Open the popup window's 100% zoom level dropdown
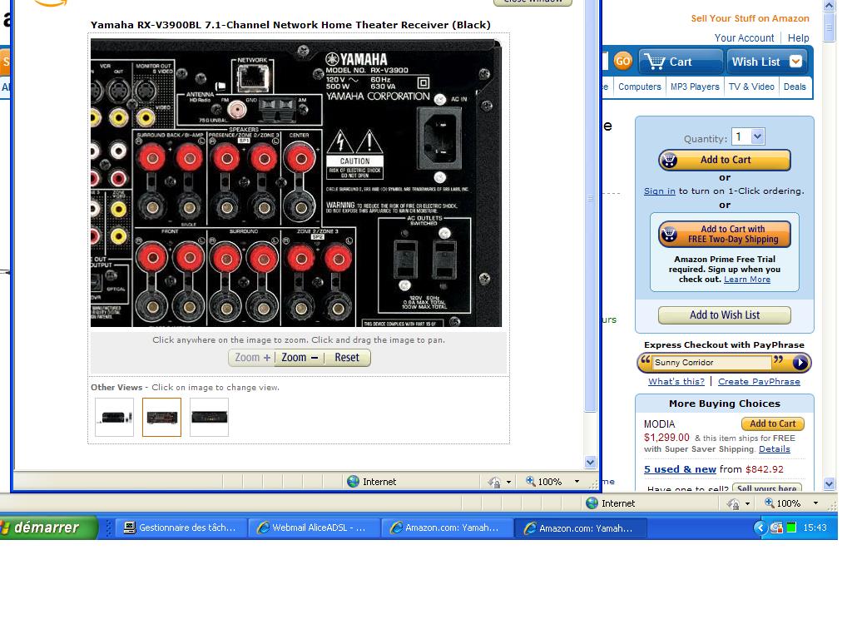852x639 pixels. (577, 482)
